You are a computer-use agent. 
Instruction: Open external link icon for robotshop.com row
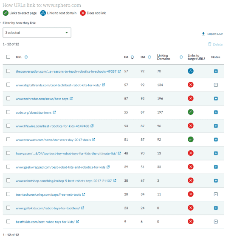(115, 180)
